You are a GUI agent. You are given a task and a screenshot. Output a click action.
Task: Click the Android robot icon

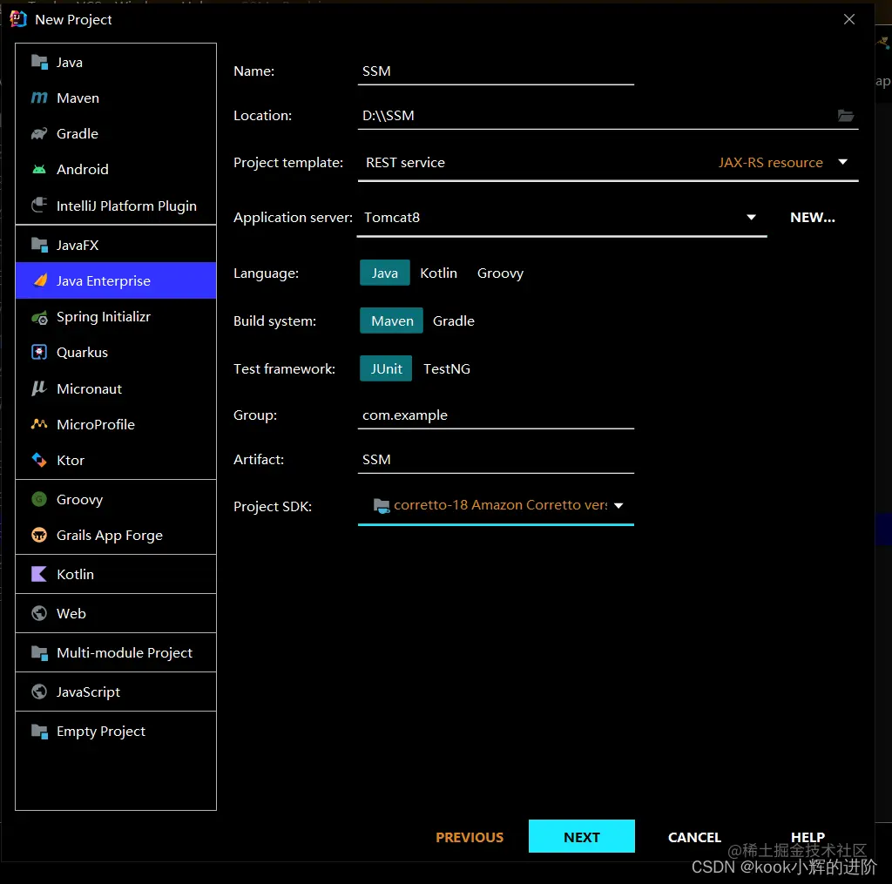pos(39,170)
